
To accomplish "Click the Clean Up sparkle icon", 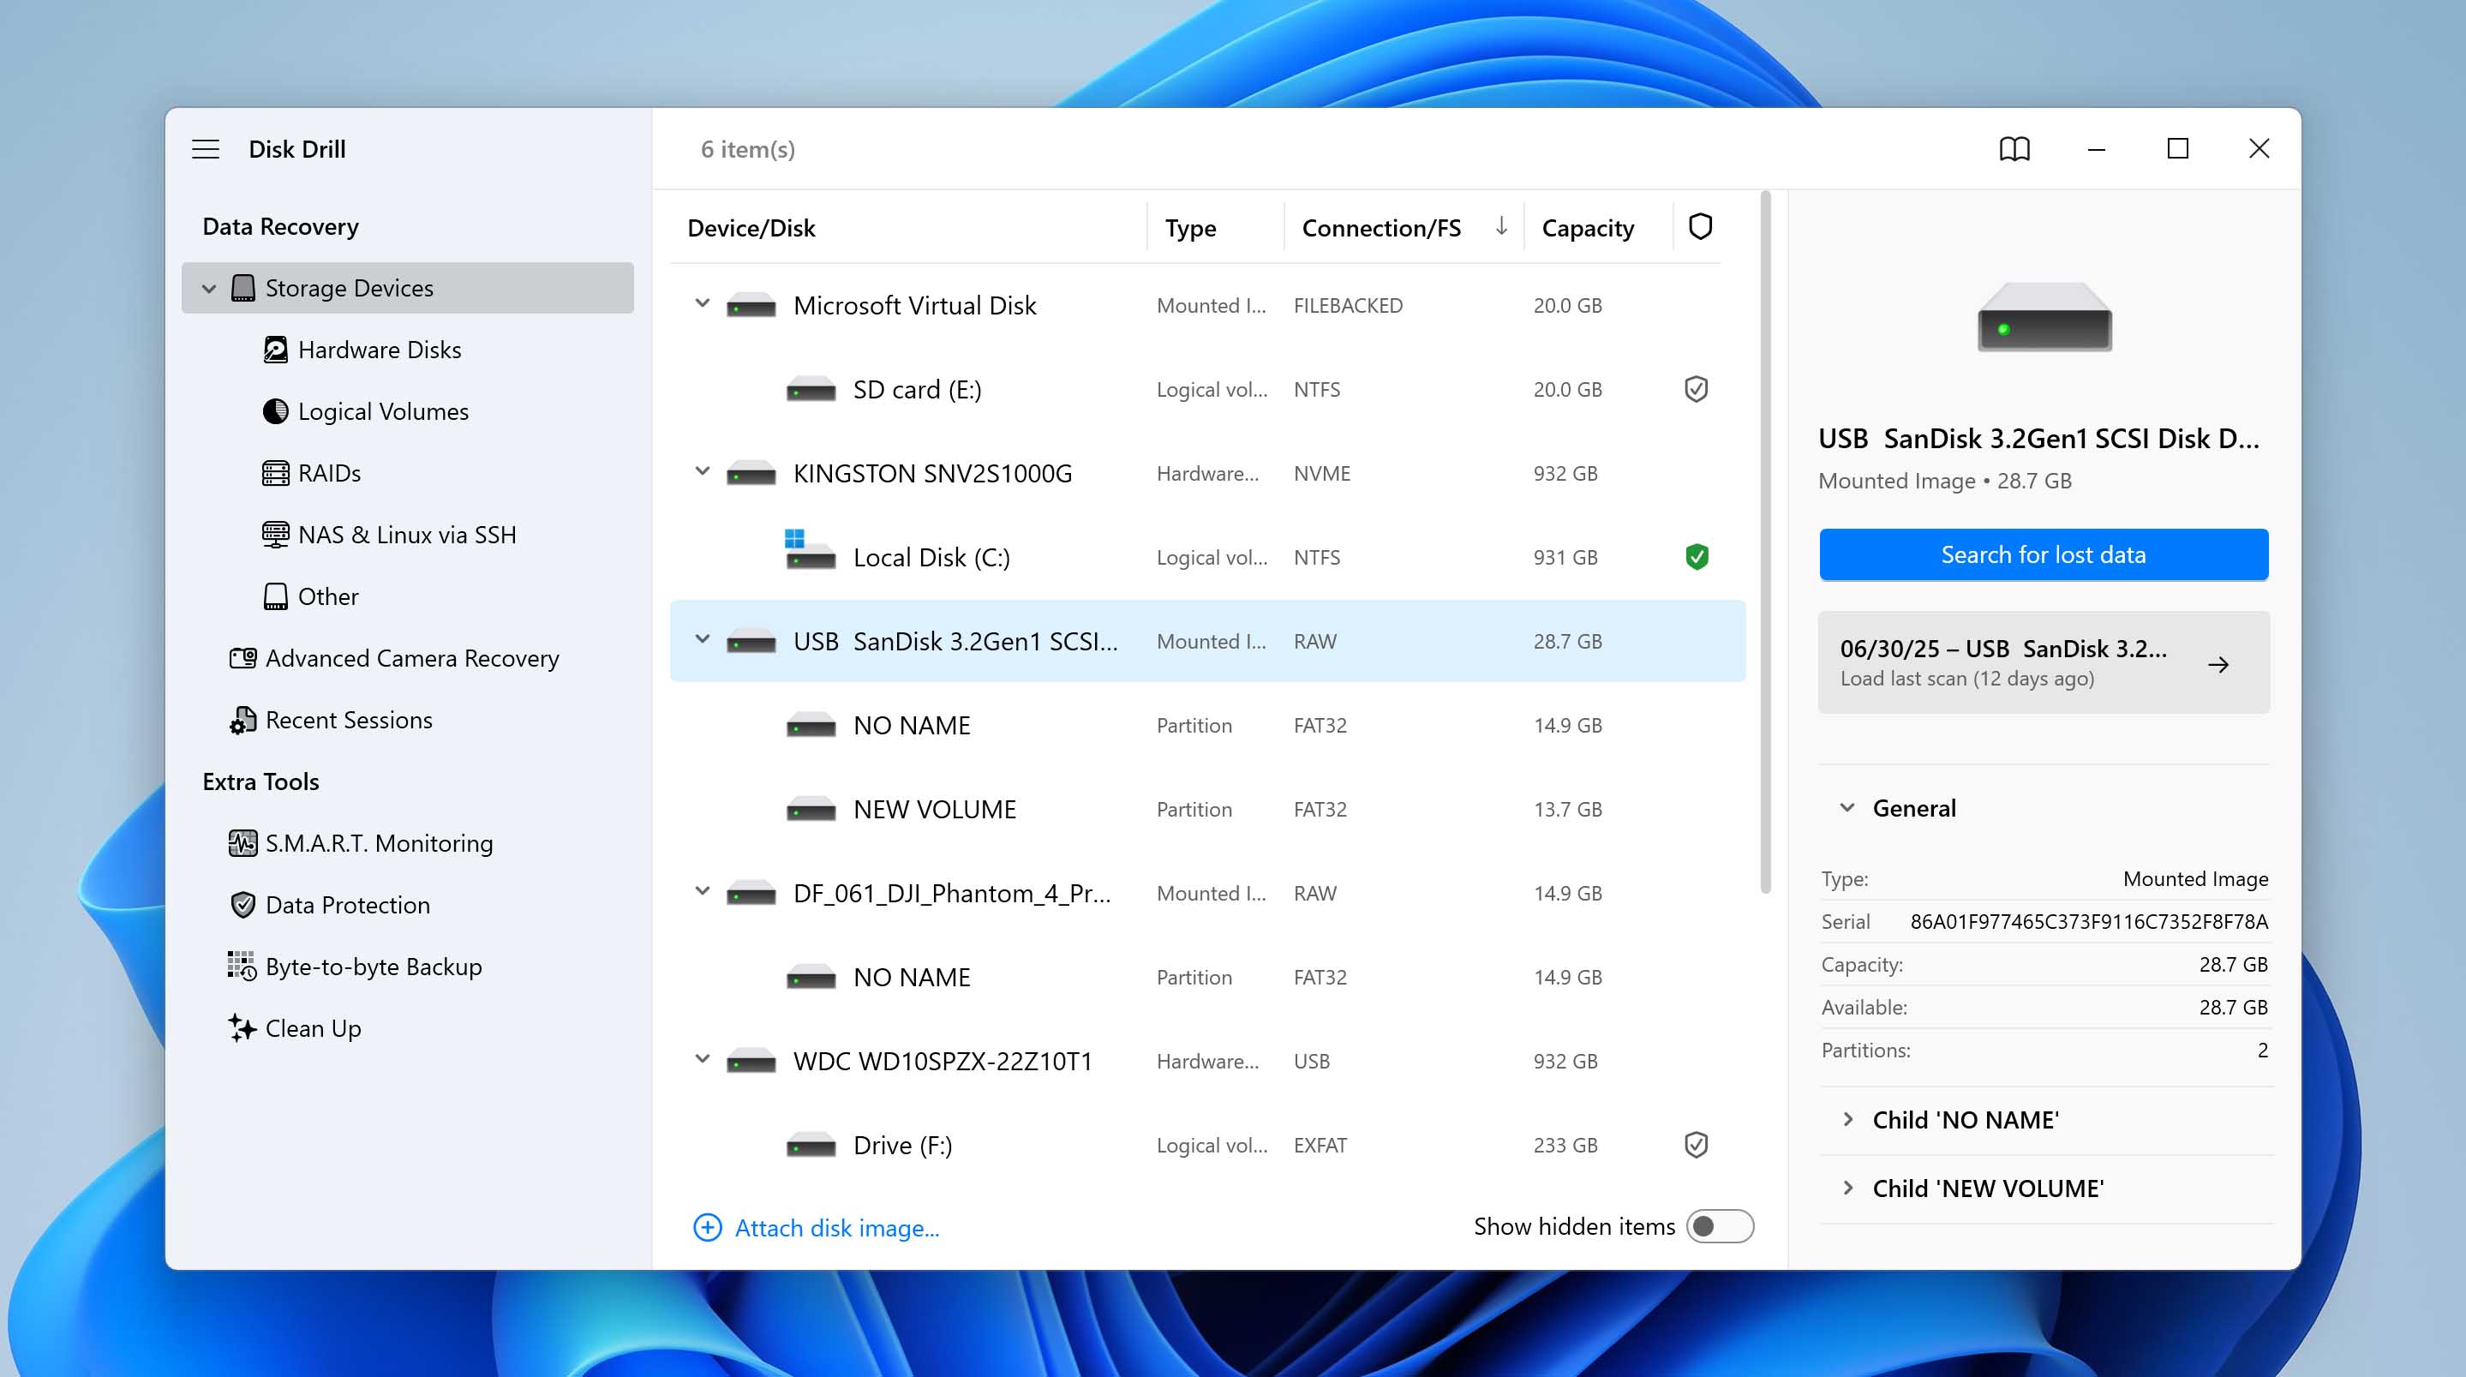I will tap(242, 1027).
